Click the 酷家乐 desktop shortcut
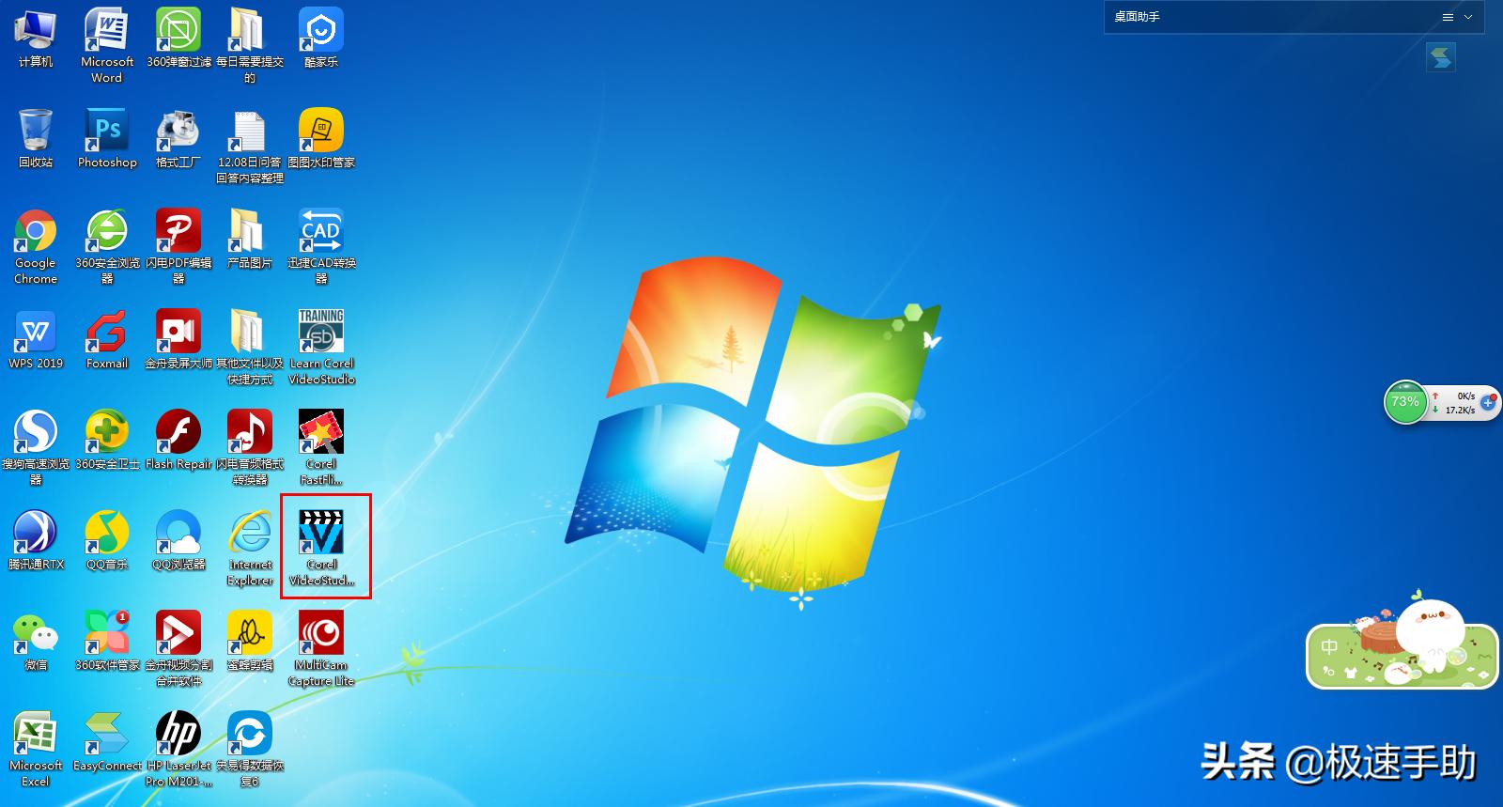 point(321,38)
